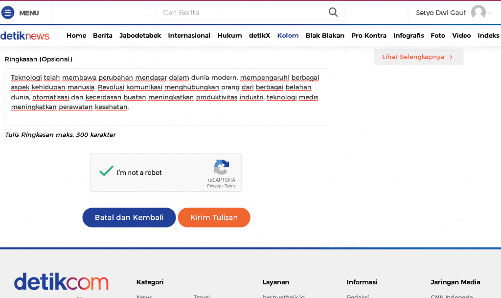Select the Internasional navigation tab
This screenshot has height=298, width=501.
(189, 35)
